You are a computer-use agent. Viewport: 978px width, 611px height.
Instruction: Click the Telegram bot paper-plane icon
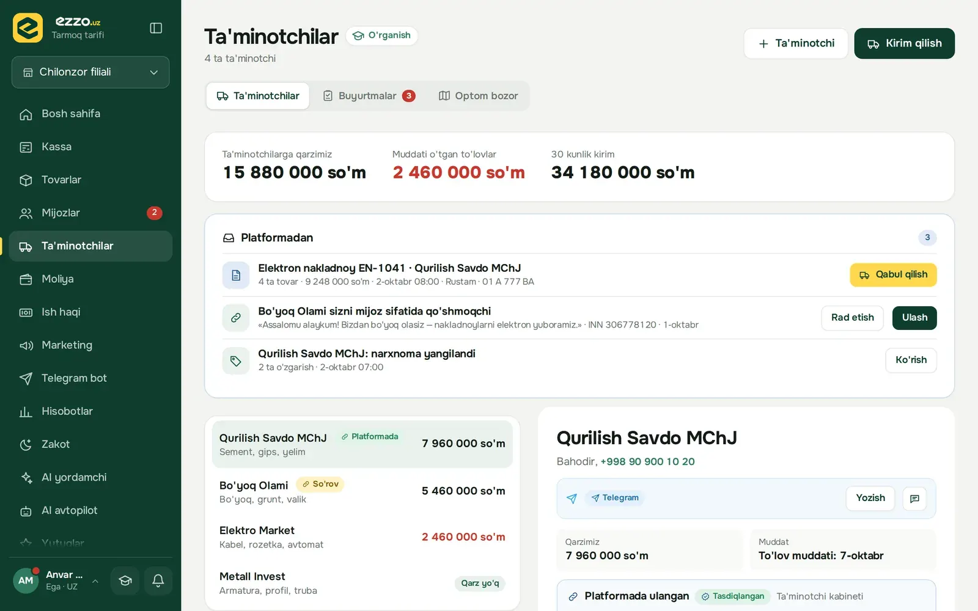pyautogui.click(x=26, y=378)
